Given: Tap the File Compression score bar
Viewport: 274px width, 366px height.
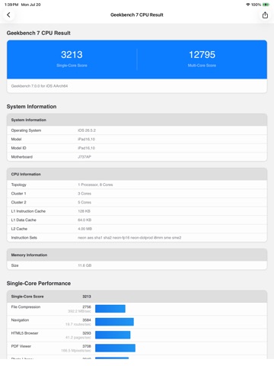Looking at the screenshot, I should 110,309.
